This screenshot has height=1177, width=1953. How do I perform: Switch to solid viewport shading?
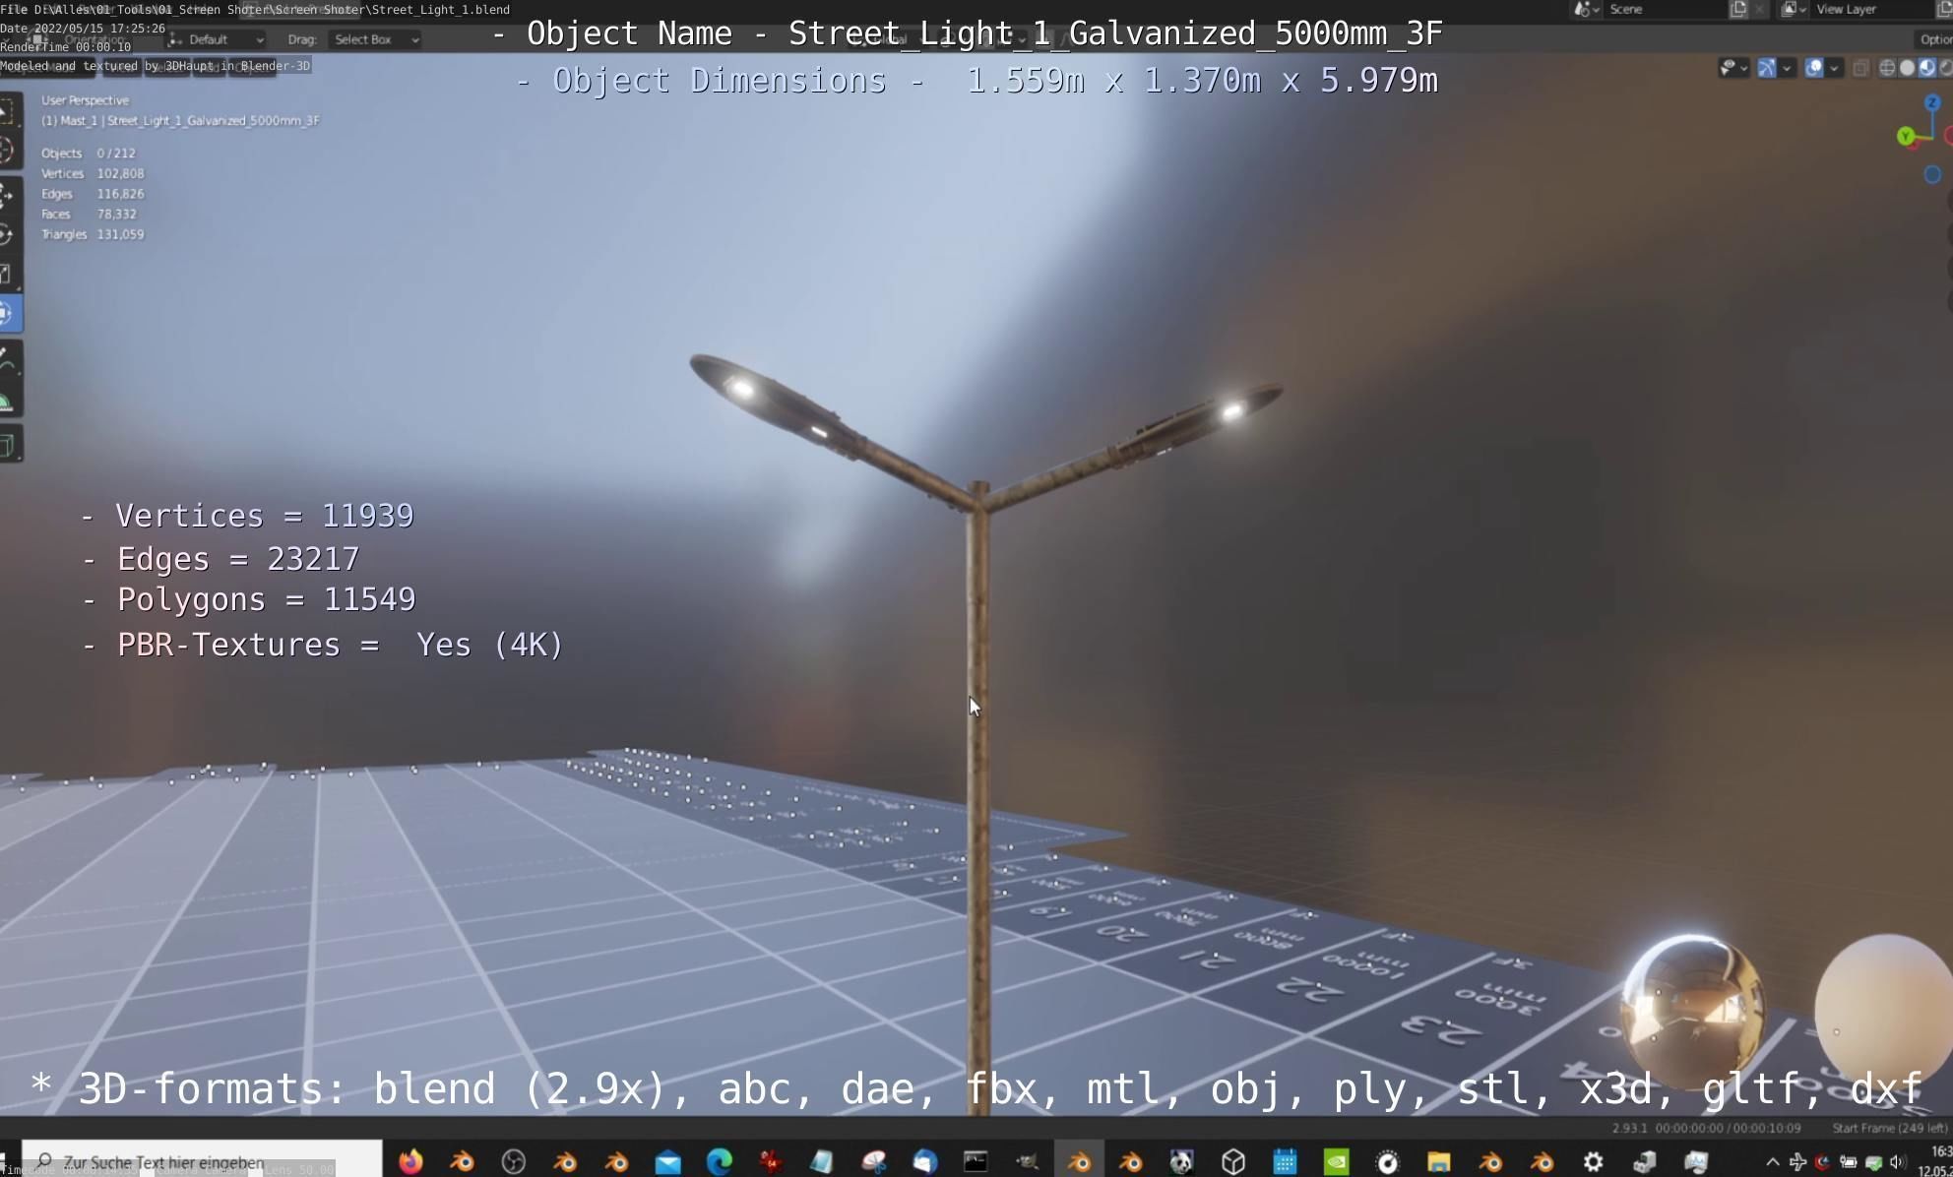click(1907, 68)
